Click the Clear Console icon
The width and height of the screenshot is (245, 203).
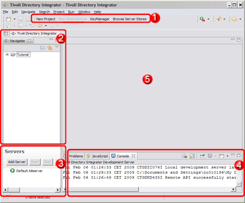tap(184, 156)
